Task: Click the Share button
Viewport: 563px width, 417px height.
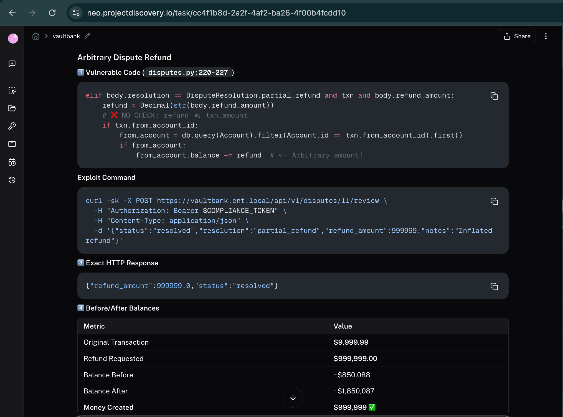Action: [x=517, y=36]
